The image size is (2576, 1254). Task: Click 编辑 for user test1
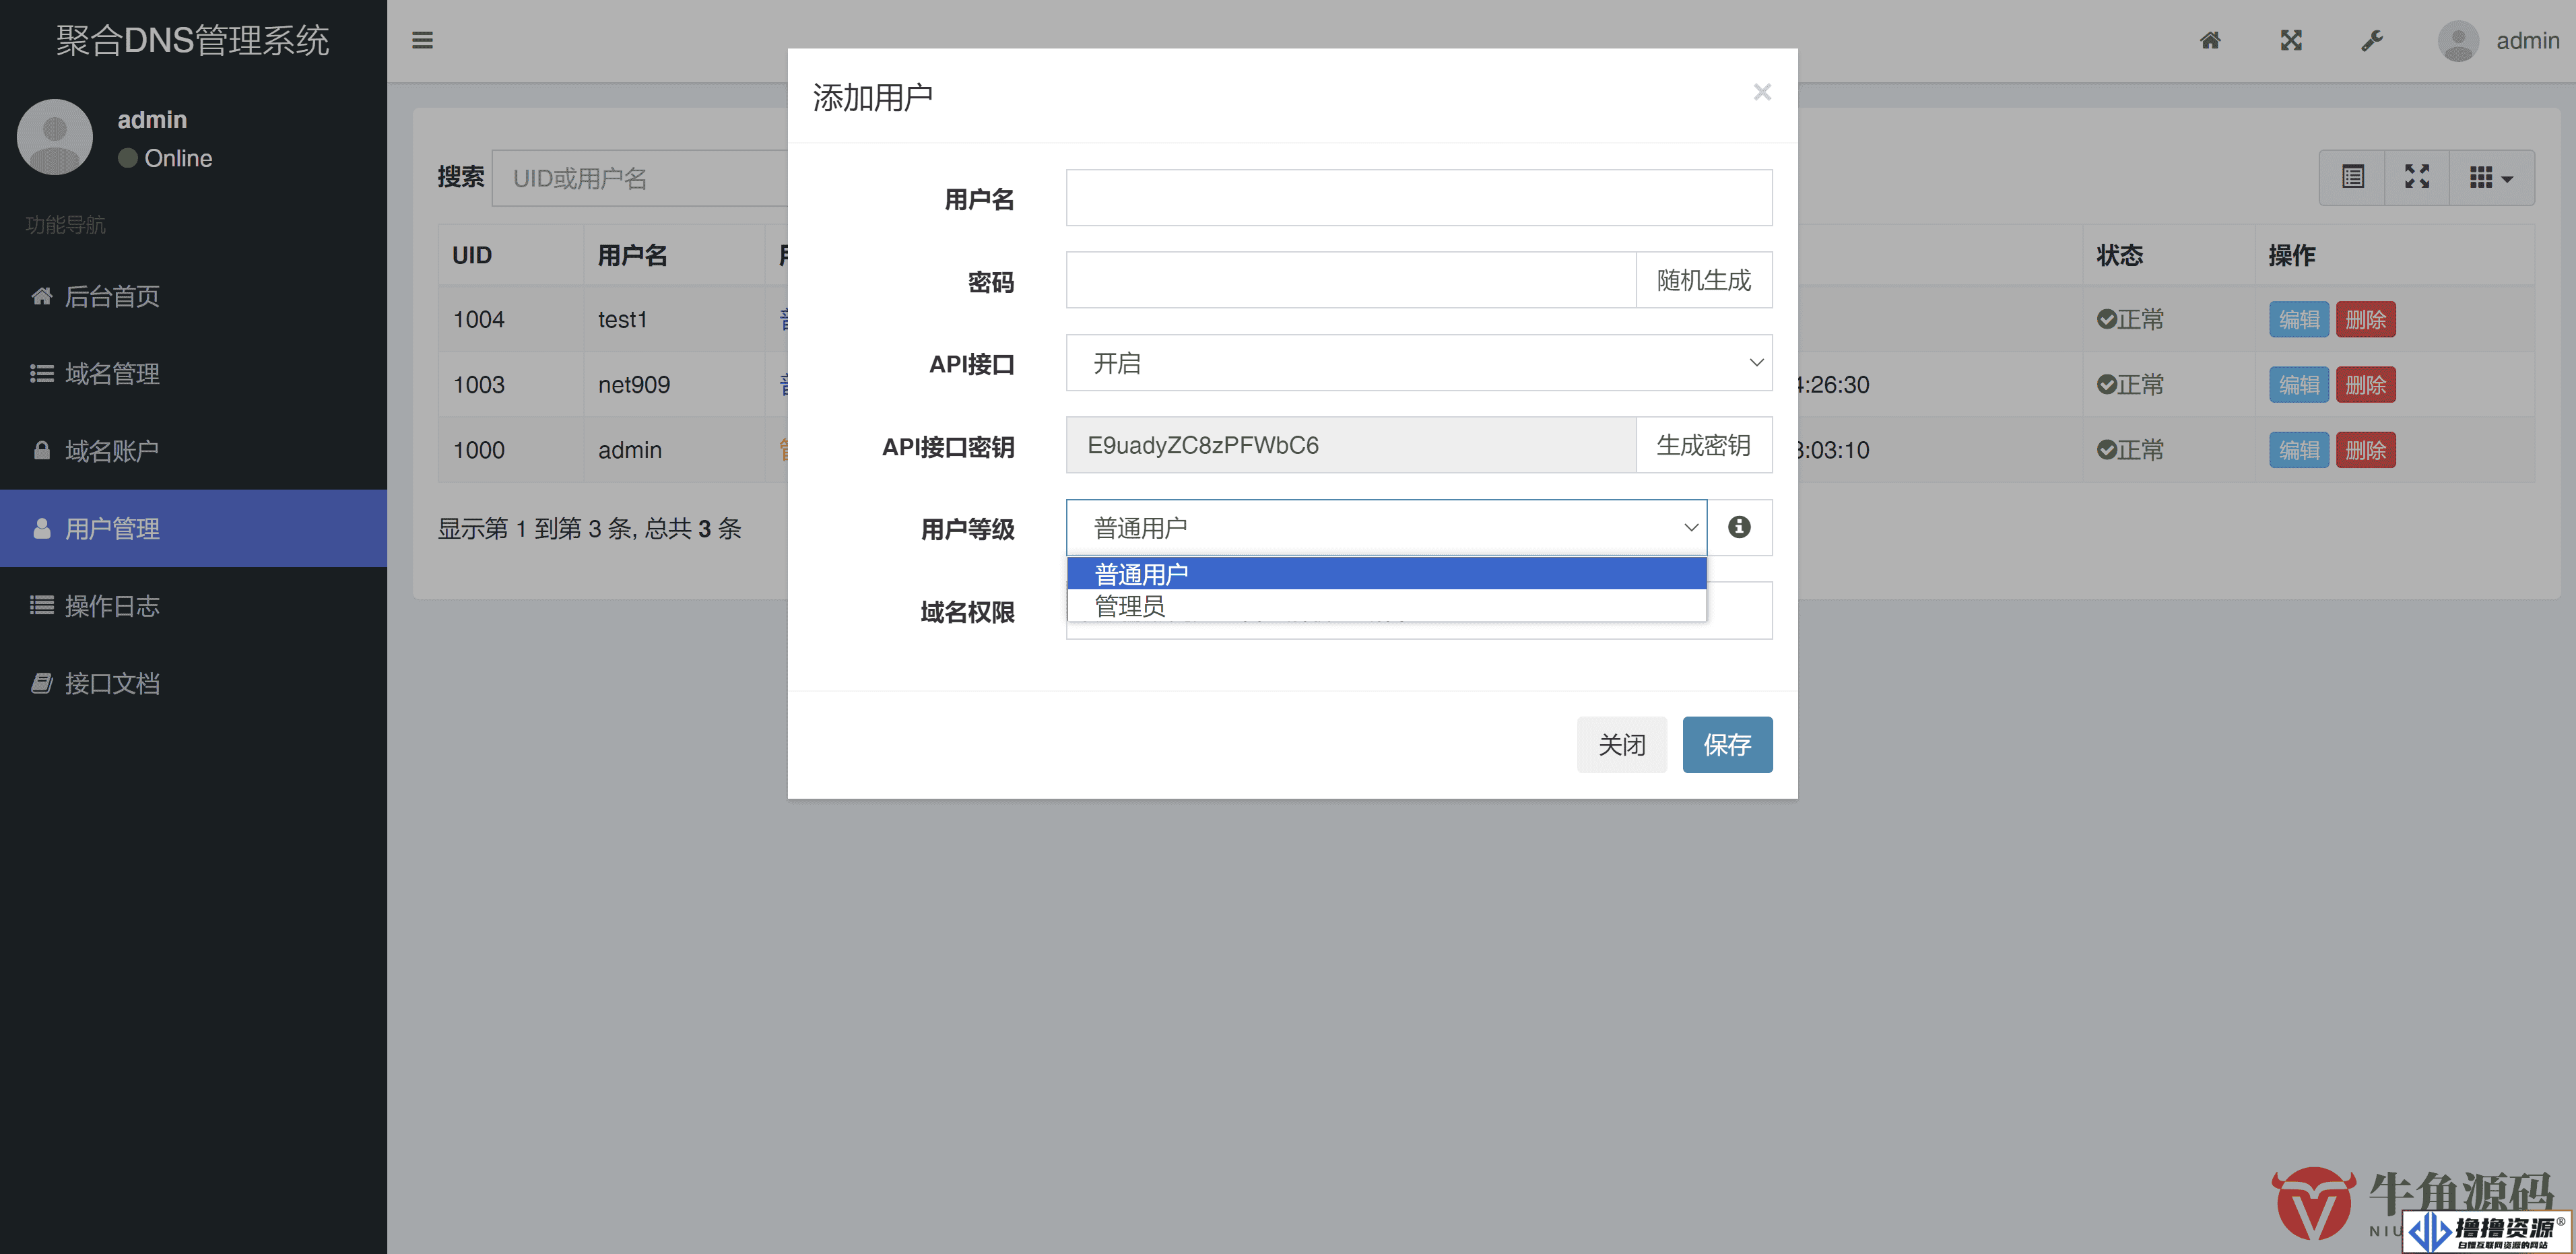(2299, 320)
